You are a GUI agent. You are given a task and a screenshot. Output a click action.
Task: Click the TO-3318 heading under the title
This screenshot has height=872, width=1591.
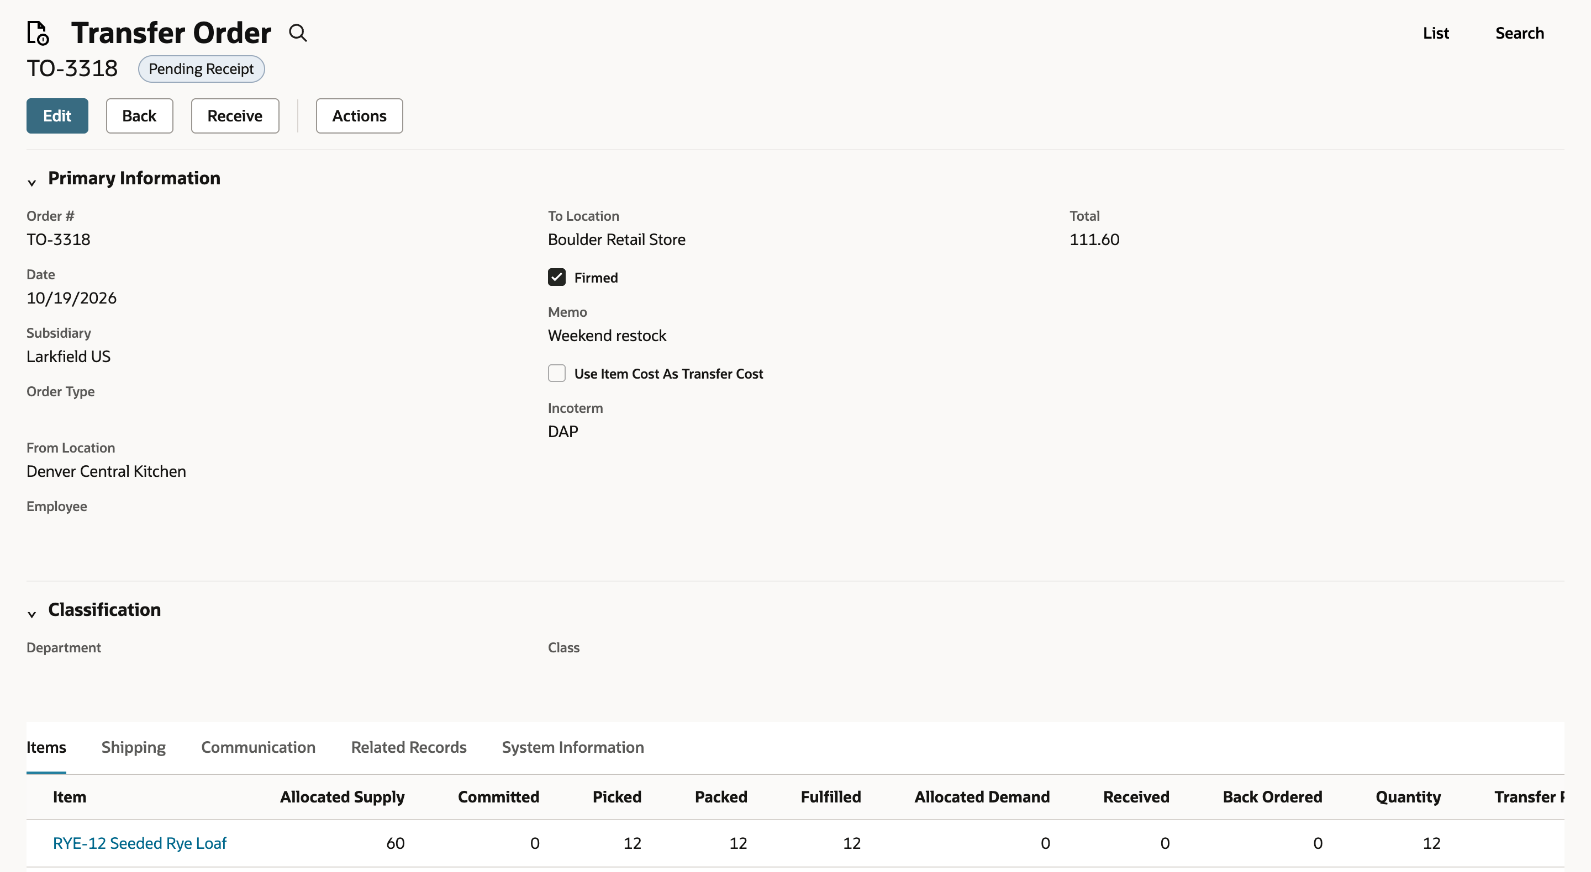pyautogui.click(x=72, y=68)
